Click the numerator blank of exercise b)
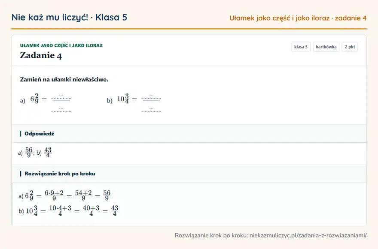This screenshot has width=378, height=249. click(151, 96)
